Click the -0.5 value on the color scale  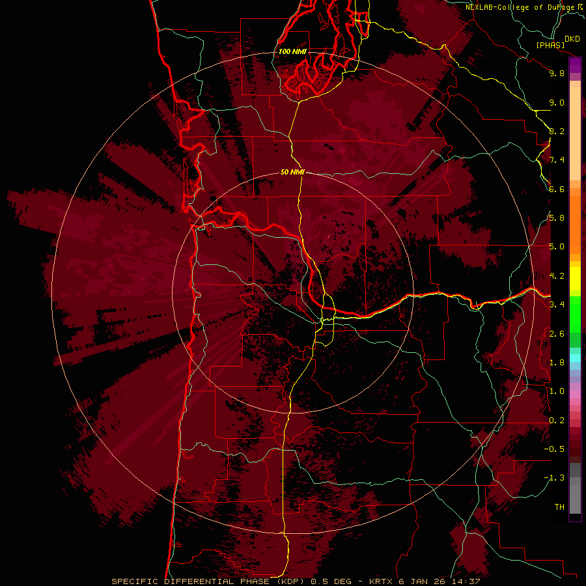[554, 449]
